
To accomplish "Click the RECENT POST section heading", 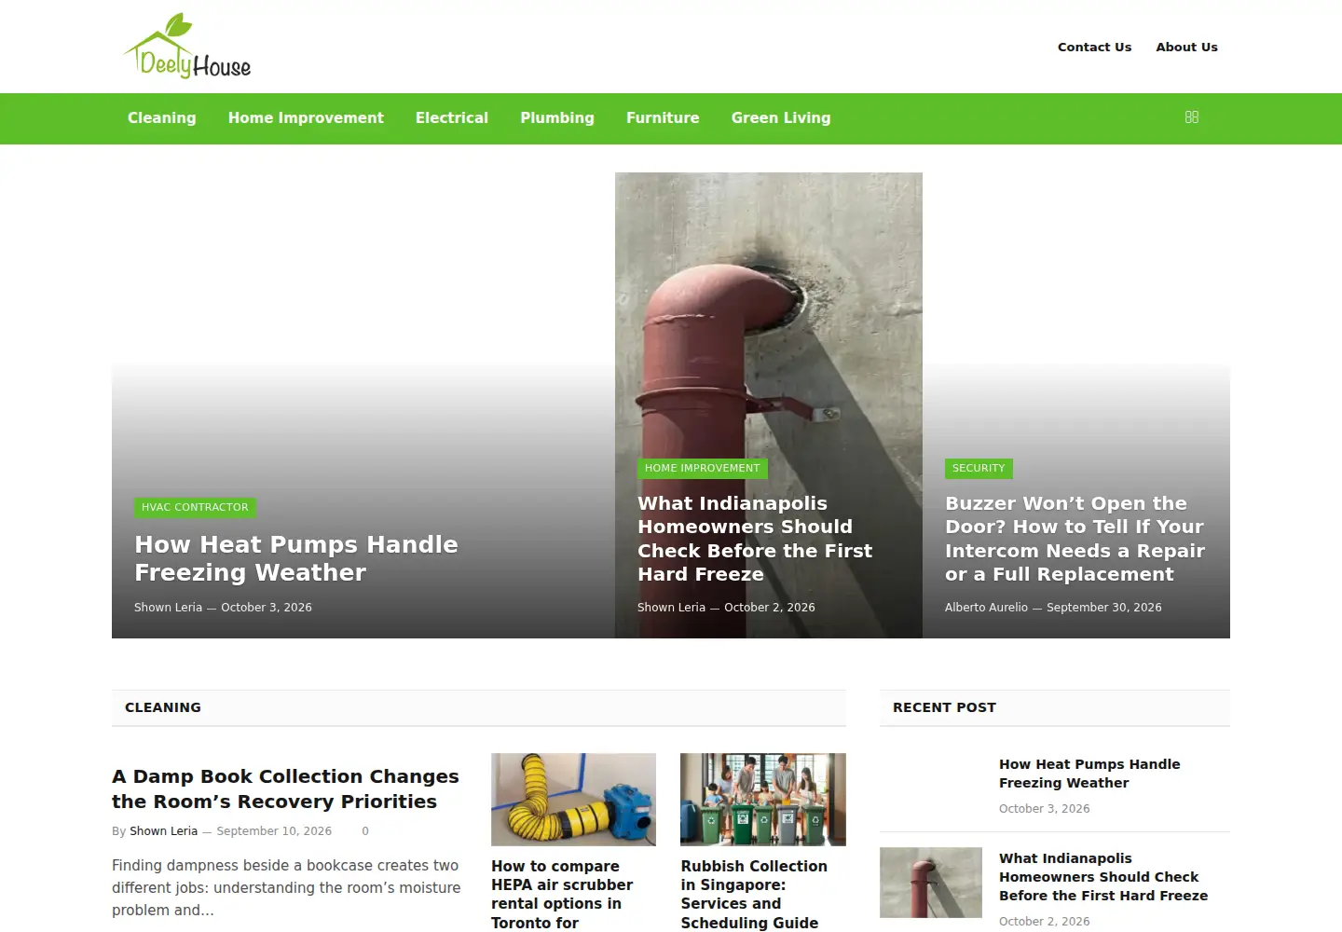I will coord(944,707).
